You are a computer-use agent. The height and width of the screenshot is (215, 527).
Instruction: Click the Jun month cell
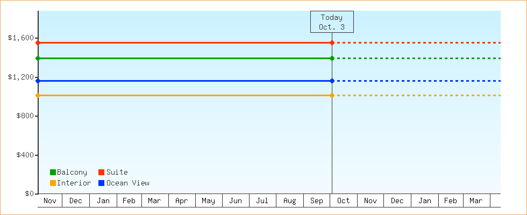(236, 201)
